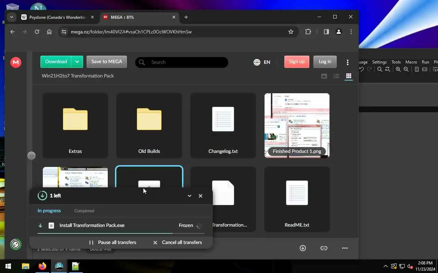This screenshot has height=273, width=438.
Task: Open the browser three-dot menu
Action: coord(351,32)
